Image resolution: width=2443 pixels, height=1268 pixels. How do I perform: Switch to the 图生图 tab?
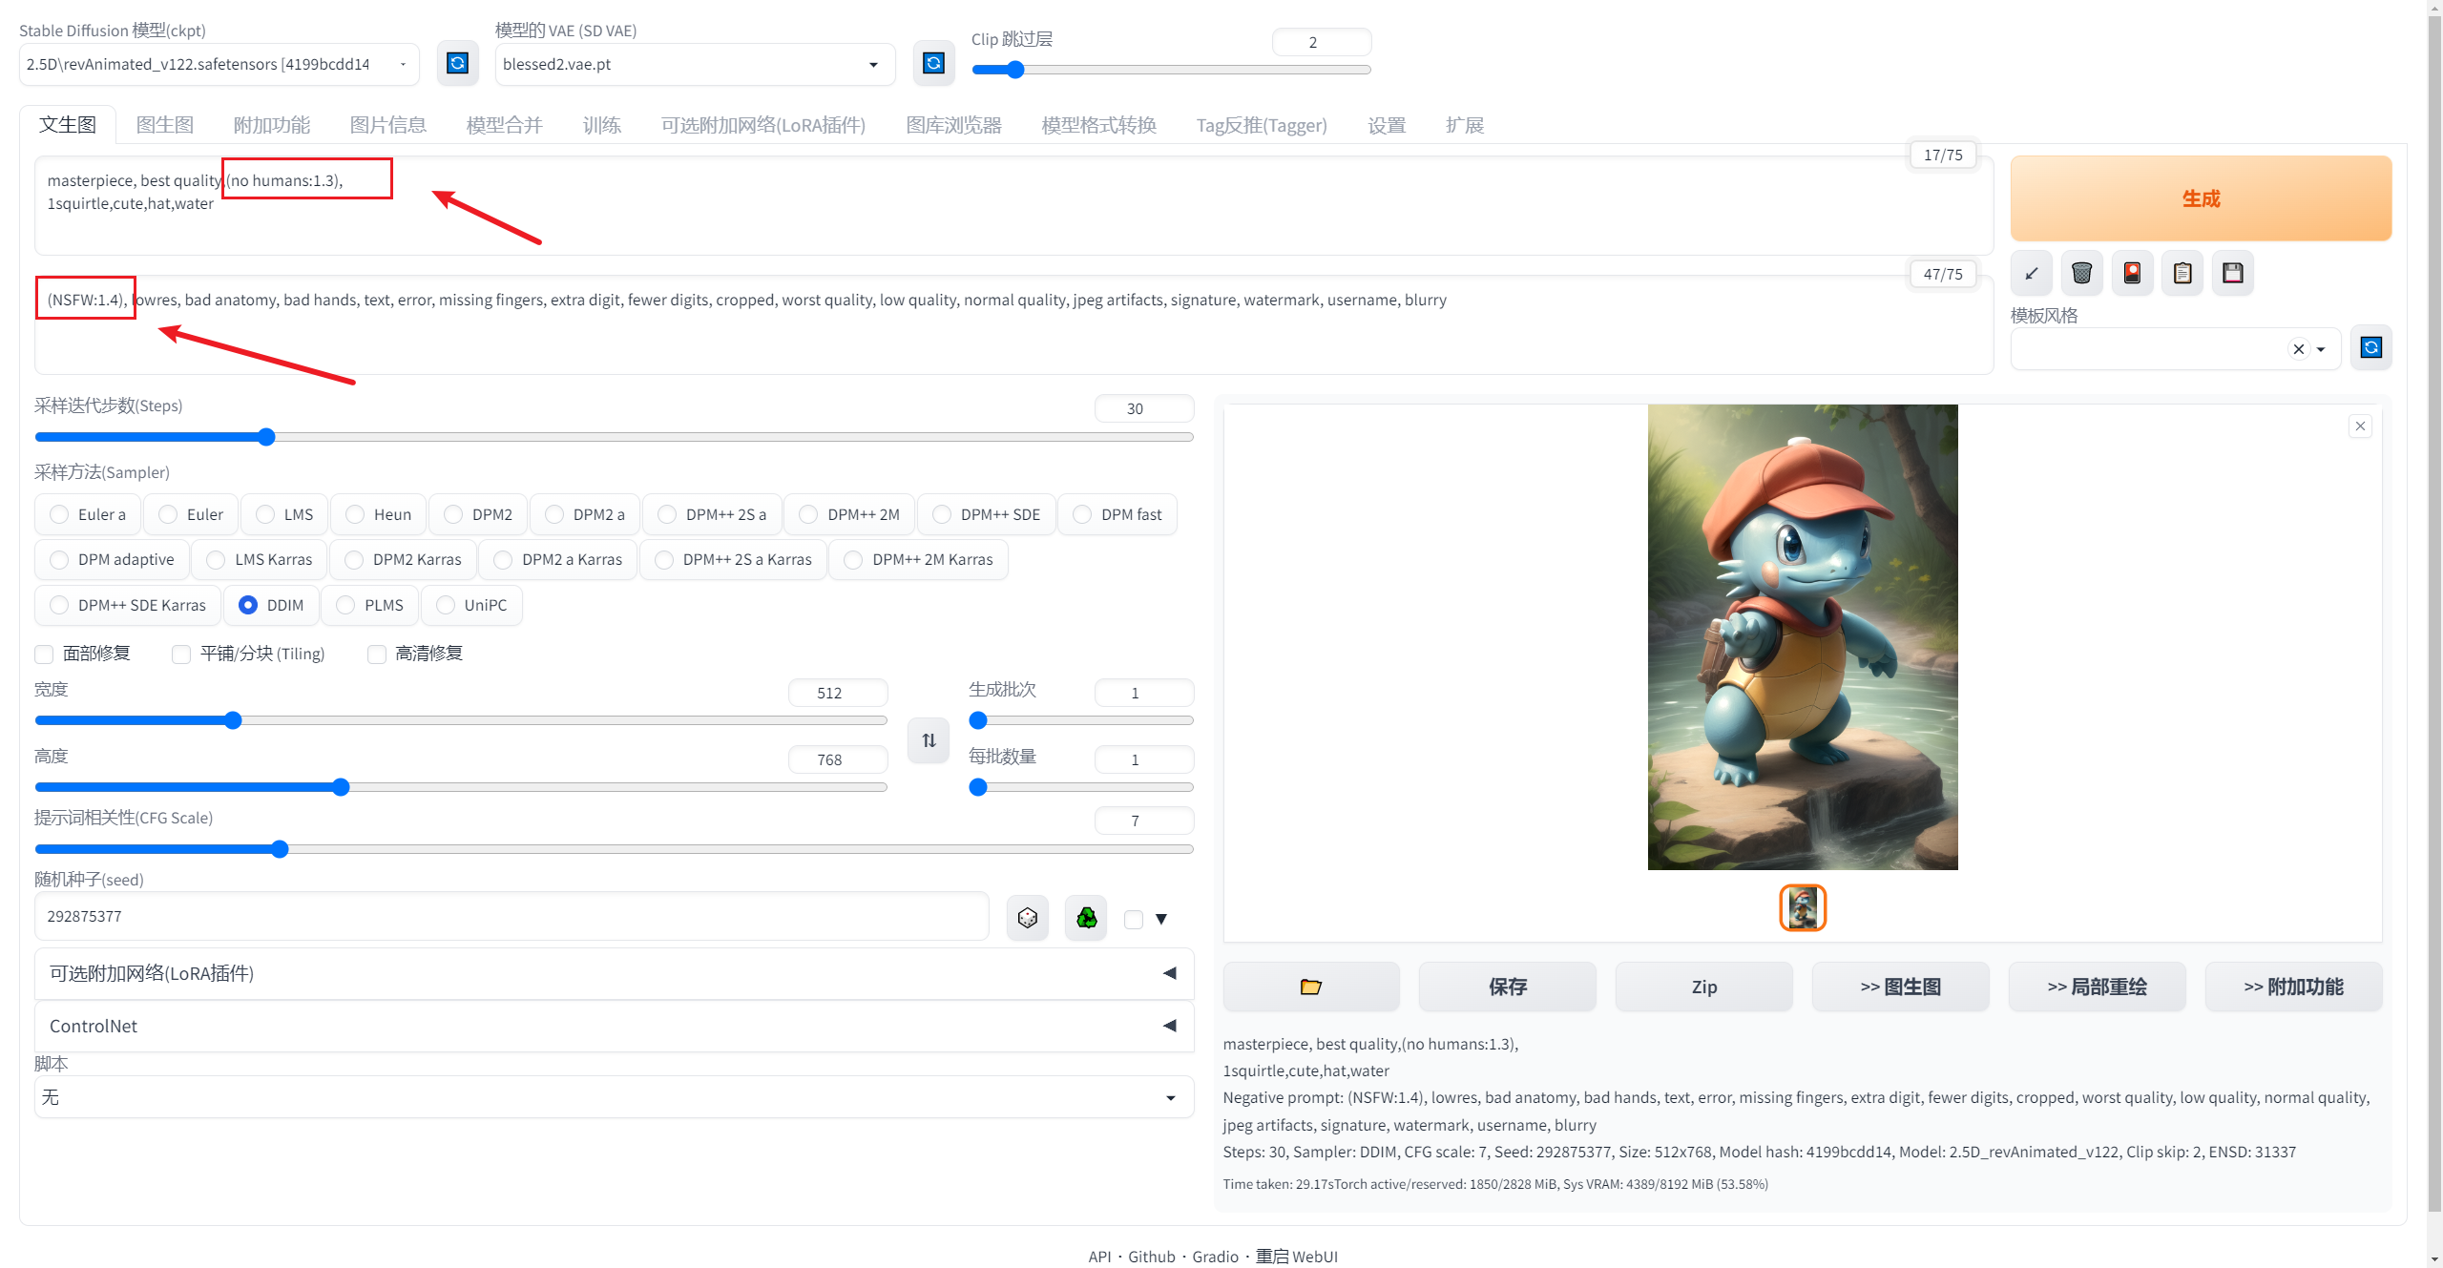click(x=164, y=125)
